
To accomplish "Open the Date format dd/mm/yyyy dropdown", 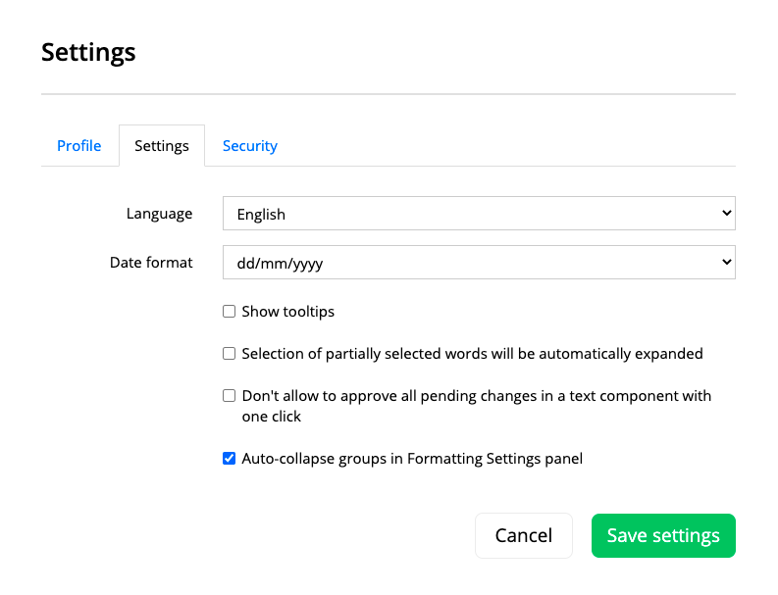I will click(x=479, y=263).
